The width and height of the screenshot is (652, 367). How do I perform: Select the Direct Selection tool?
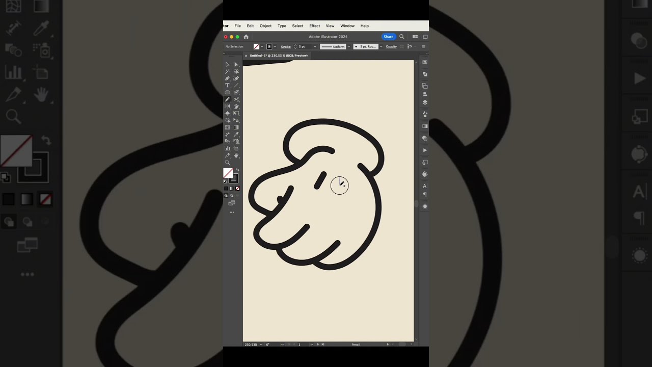coord(236,65)
